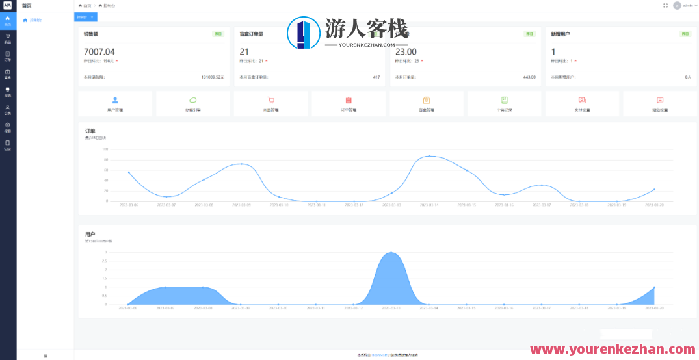This screenshot has width=699, height=360.
Task: Open the 会员 member person sidebar section
Action: 8,110
